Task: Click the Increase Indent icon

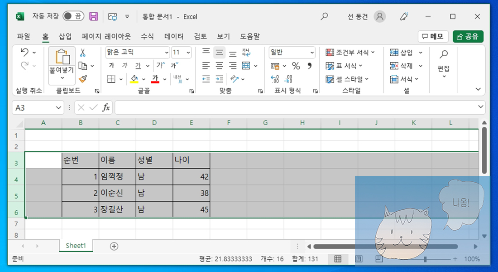Action: click(219, 79)
